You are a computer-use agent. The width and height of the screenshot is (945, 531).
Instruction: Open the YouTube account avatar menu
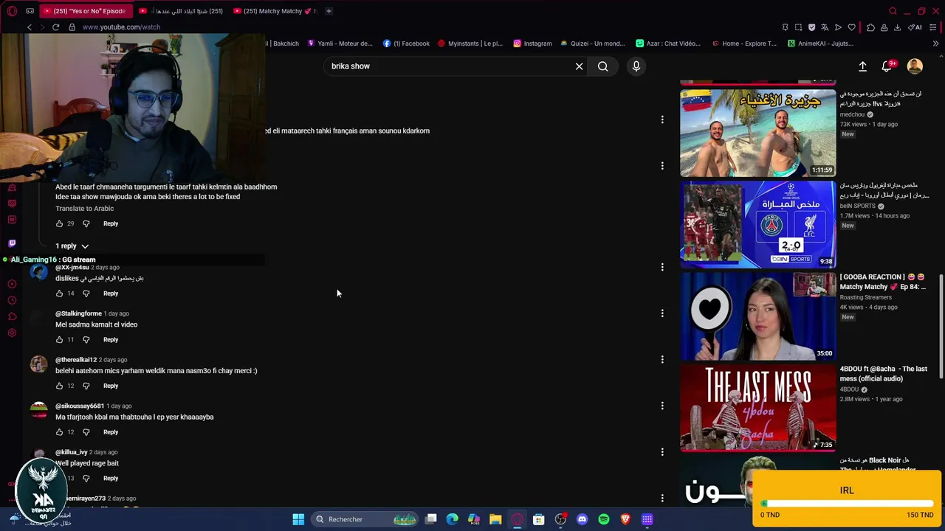(915, 66)
